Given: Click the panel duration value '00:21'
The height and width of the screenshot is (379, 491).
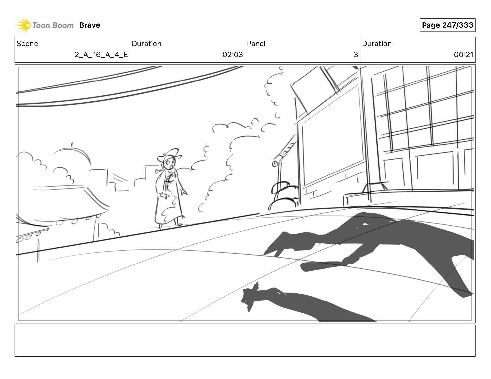Looking at the screenshot, I should click(464, 55).
